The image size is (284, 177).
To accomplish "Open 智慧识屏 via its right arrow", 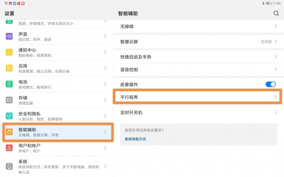I will pyautogui.click(x=276, y=41).
